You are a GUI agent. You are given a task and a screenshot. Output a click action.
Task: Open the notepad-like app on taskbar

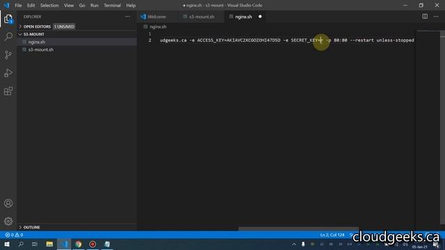coord(107,244)
